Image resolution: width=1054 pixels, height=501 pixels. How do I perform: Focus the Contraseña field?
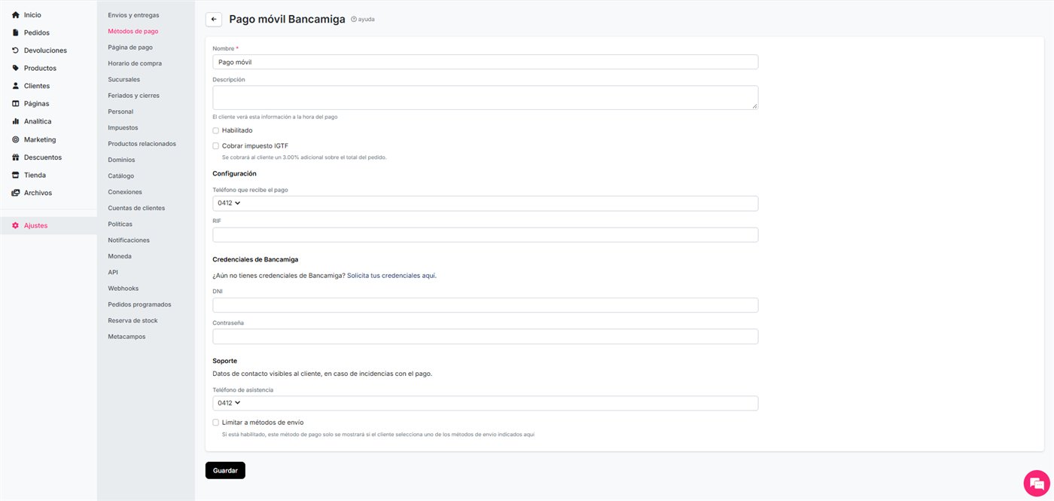coord(486,337)
